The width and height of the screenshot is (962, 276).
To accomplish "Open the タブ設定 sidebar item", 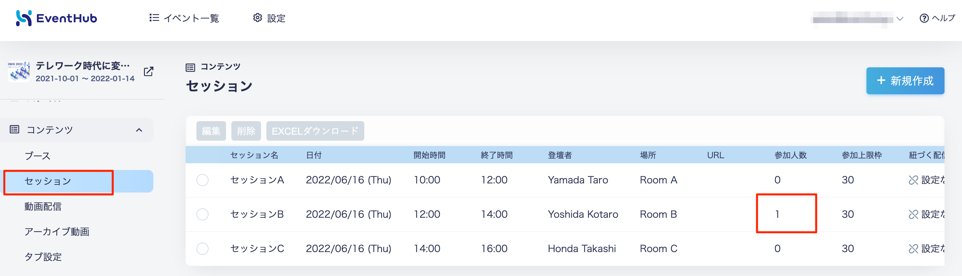I will point(43,257).
